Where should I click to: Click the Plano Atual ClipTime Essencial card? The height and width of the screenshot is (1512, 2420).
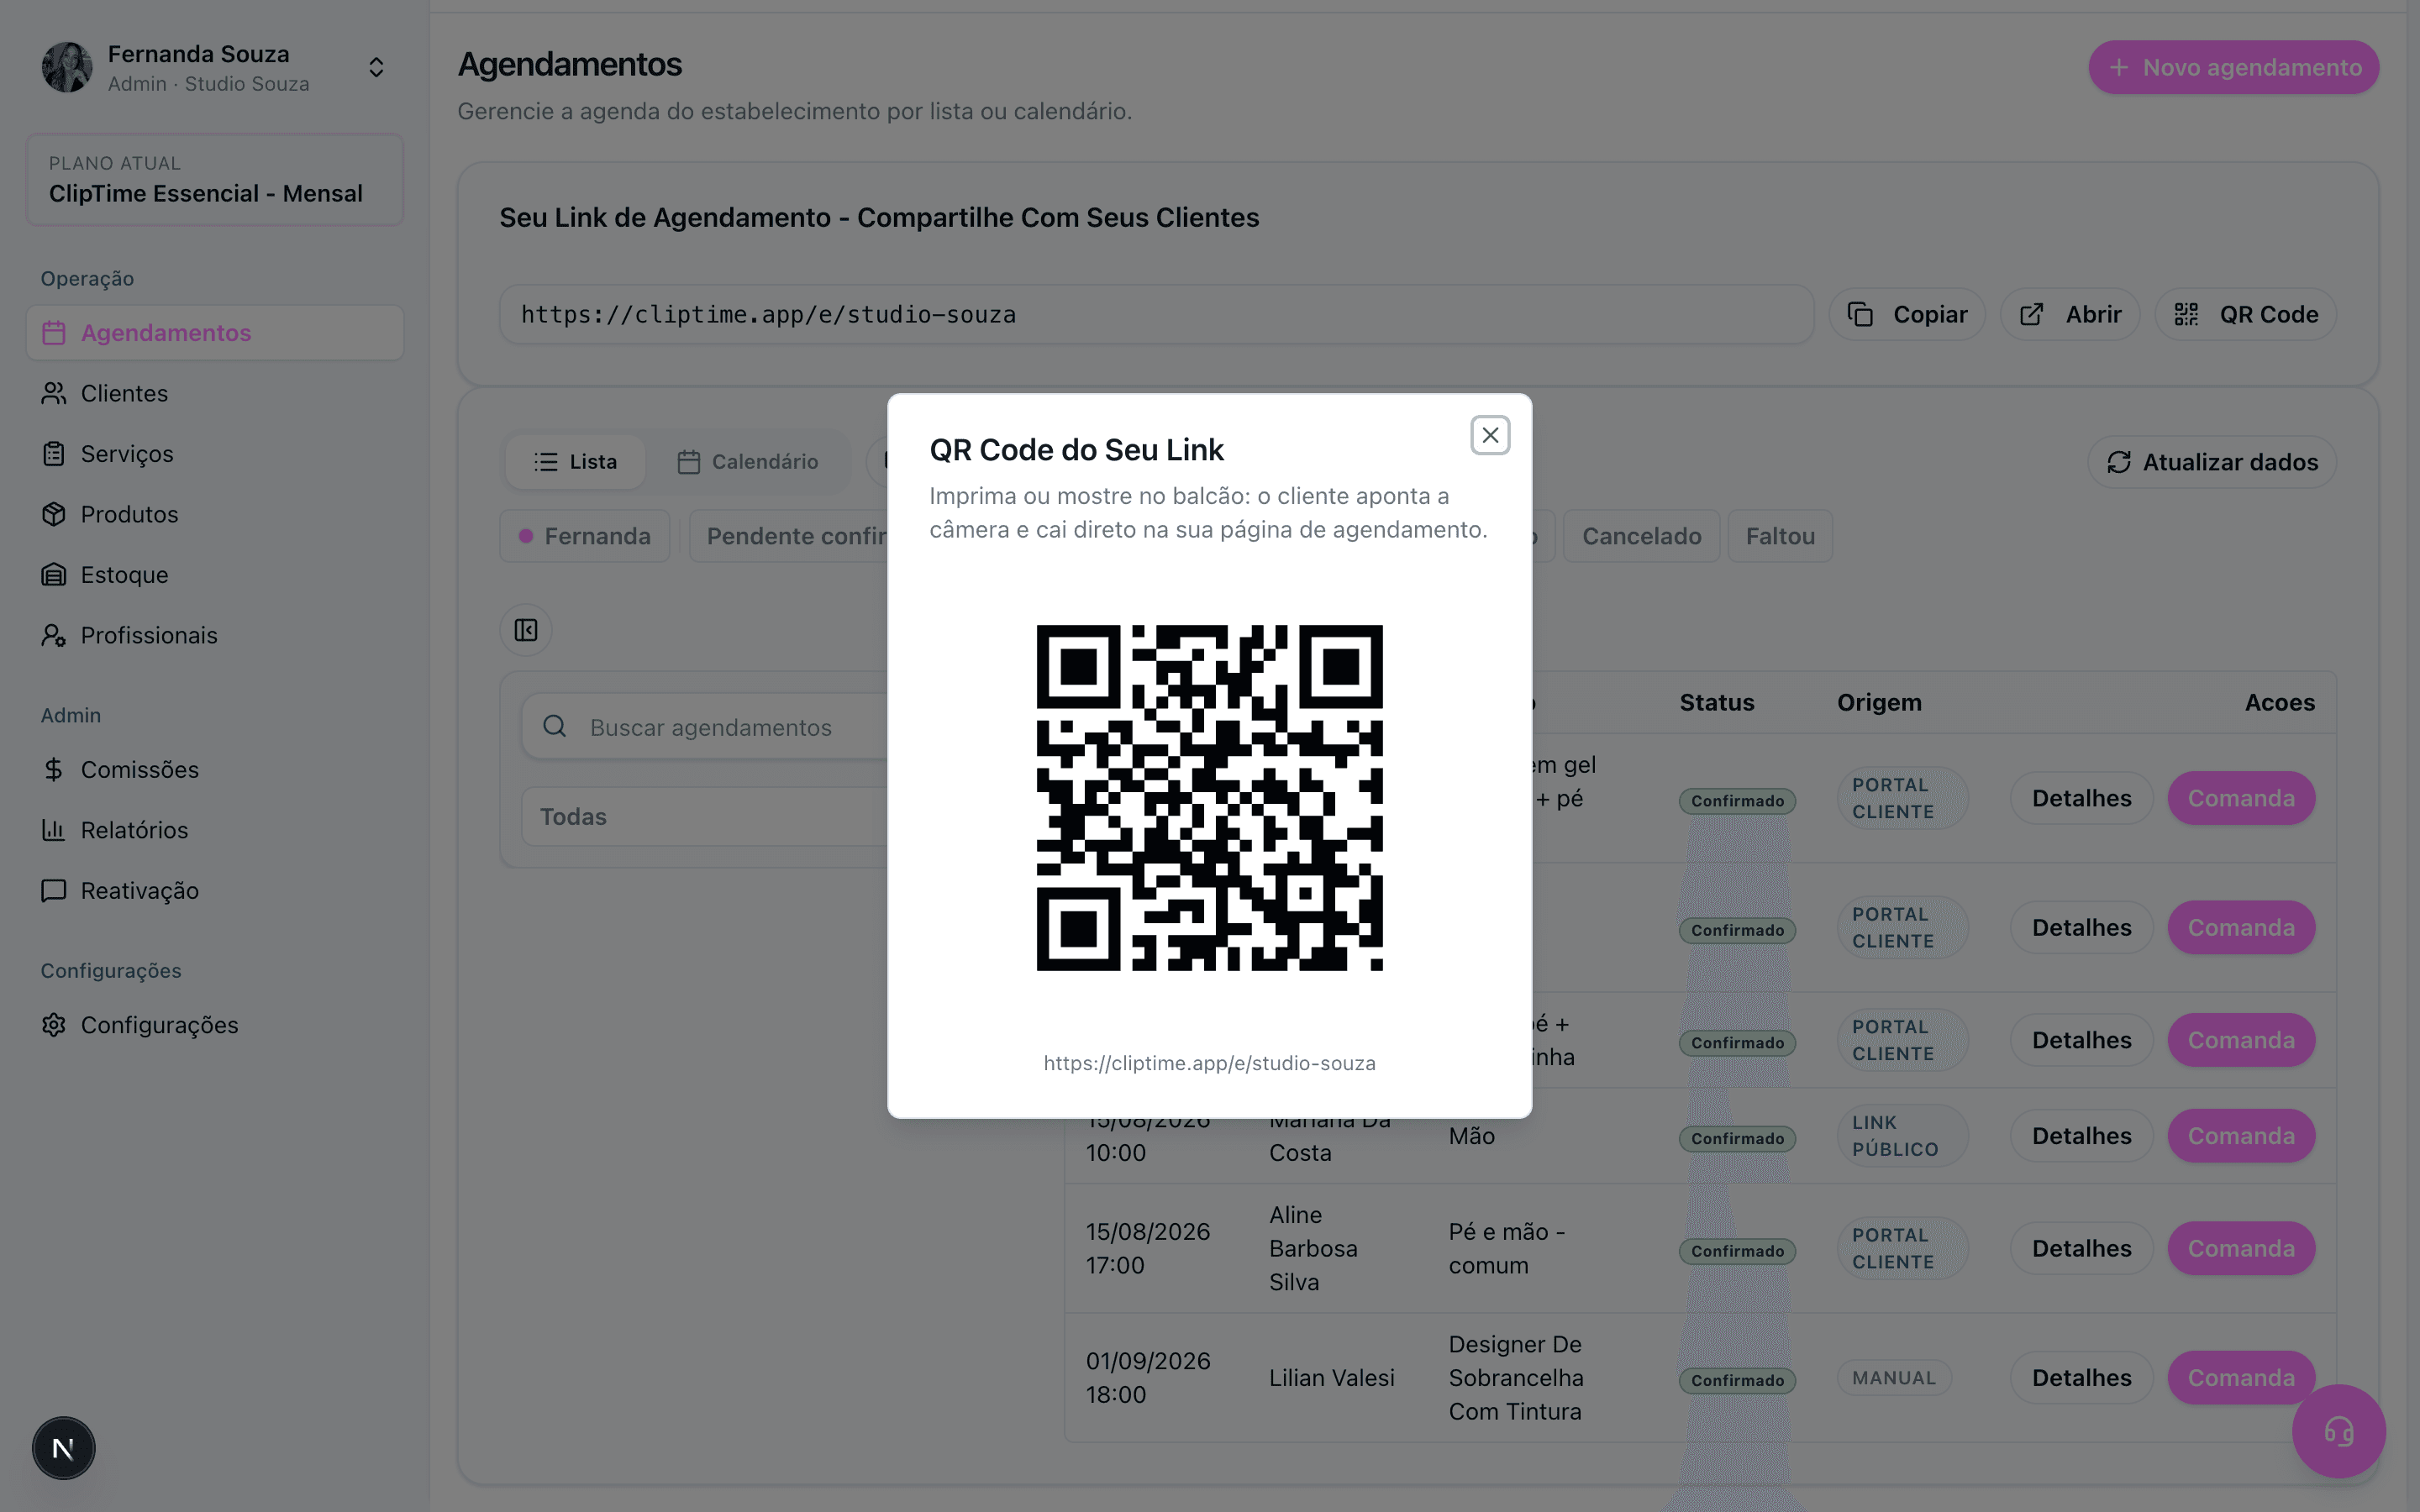(x=215, y=179)
